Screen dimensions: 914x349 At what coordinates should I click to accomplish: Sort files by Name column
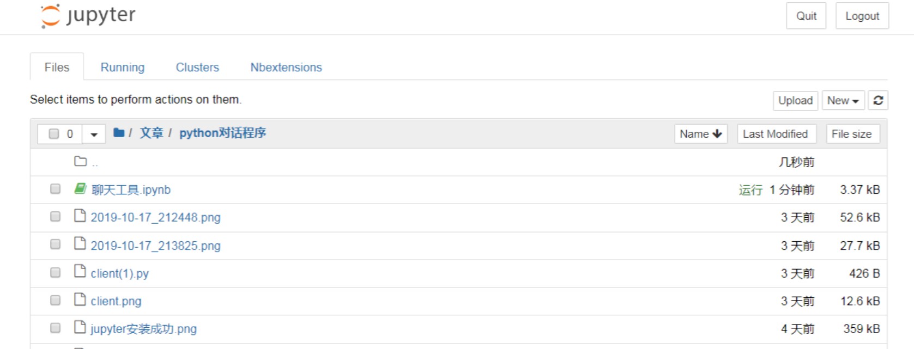[x=701, y=134]
